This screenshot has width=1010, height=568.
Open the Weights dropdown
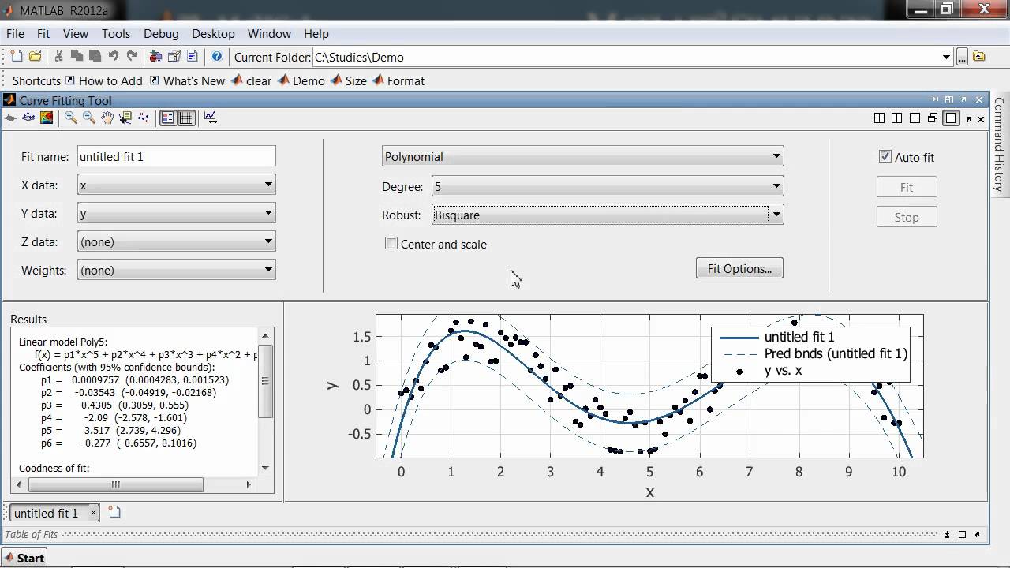tap(176, 271)
